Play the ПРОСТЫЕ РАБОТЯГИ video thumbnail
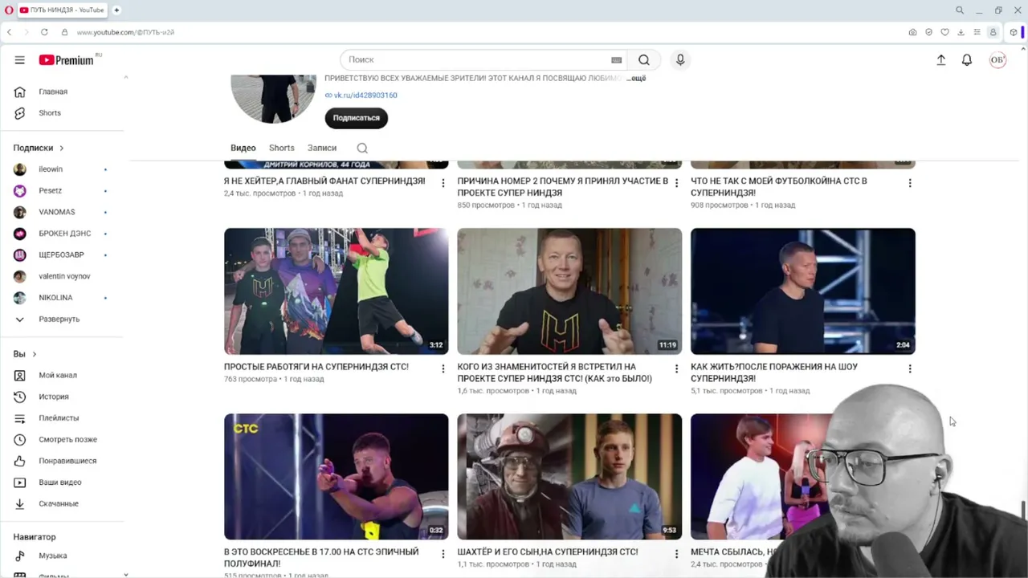1028x578 pixels. pyautogui.click(x=337, y=291)
